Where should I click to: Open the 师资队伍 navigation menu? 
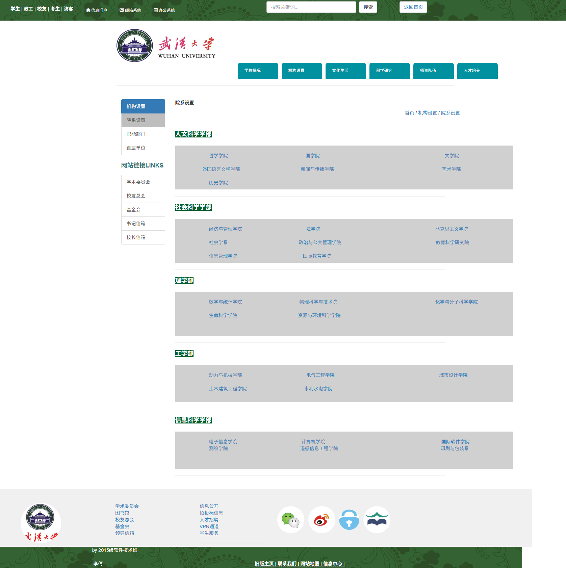click(434, 71)
